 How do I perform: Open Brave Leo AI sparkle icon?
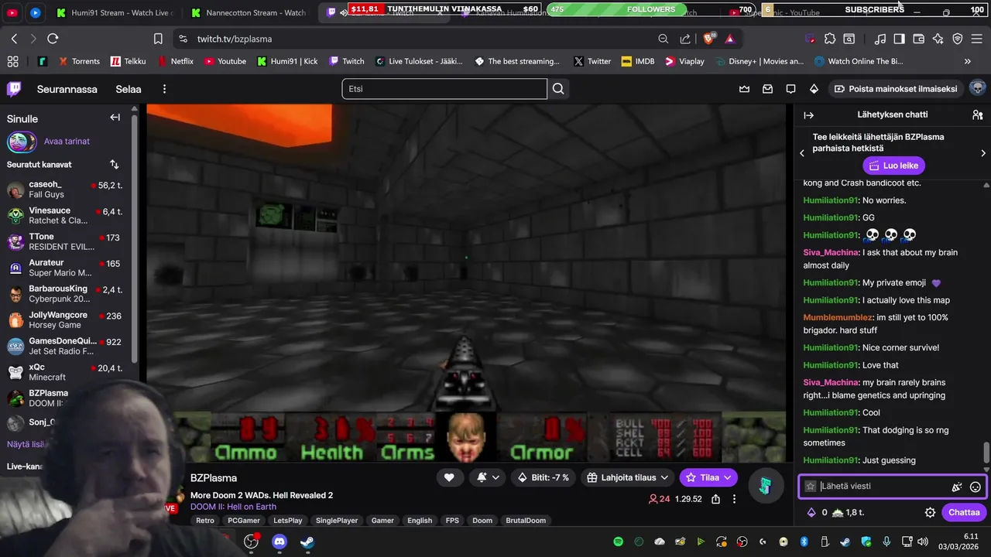point(938,39)
